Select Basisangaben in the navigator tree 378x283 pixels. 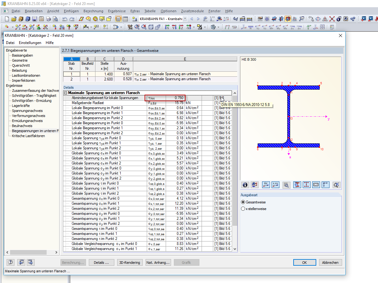point(22,55)
